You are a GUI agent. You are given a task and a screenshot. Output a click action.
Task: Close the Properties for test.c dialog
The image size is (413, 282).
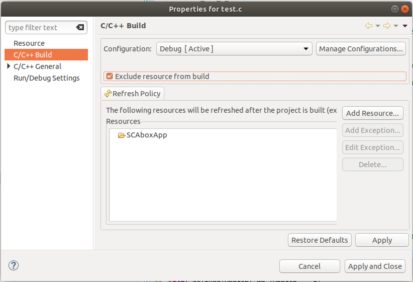(404, 9)
